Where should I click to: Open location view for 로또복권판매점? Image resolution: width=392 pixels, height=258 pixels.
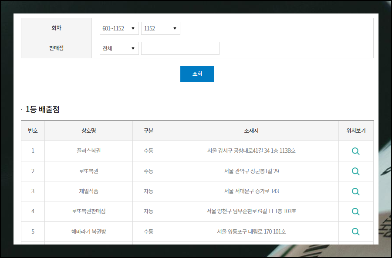pos(355,211)
